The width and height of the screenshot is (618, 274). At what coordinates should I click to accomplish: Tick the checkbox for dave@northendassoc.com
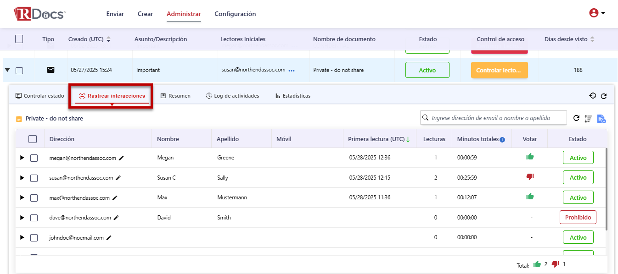(x=34, y=218)
